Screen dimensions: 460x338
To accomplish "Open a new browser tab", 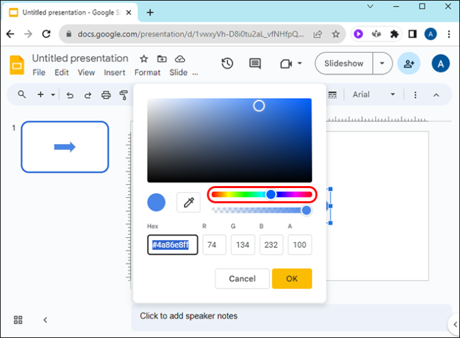I will [150, 12].
